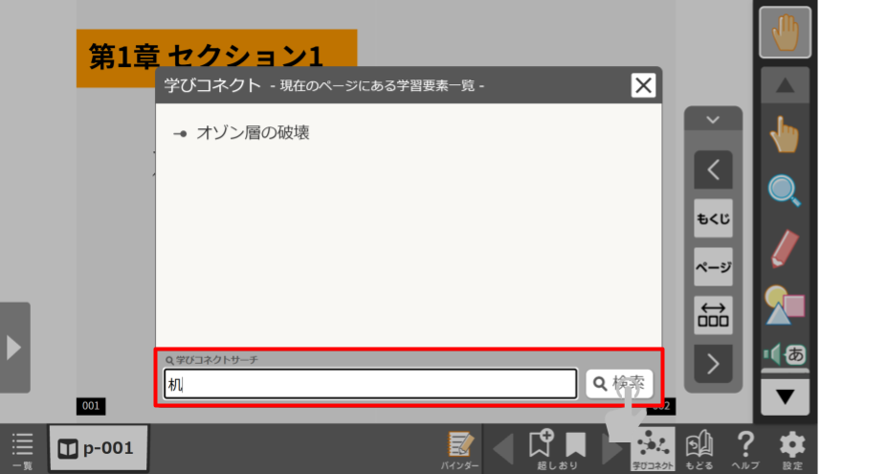This screenshot has width=887, height=474.
Task: Open ヘルプ help
Action: point(745,448)
